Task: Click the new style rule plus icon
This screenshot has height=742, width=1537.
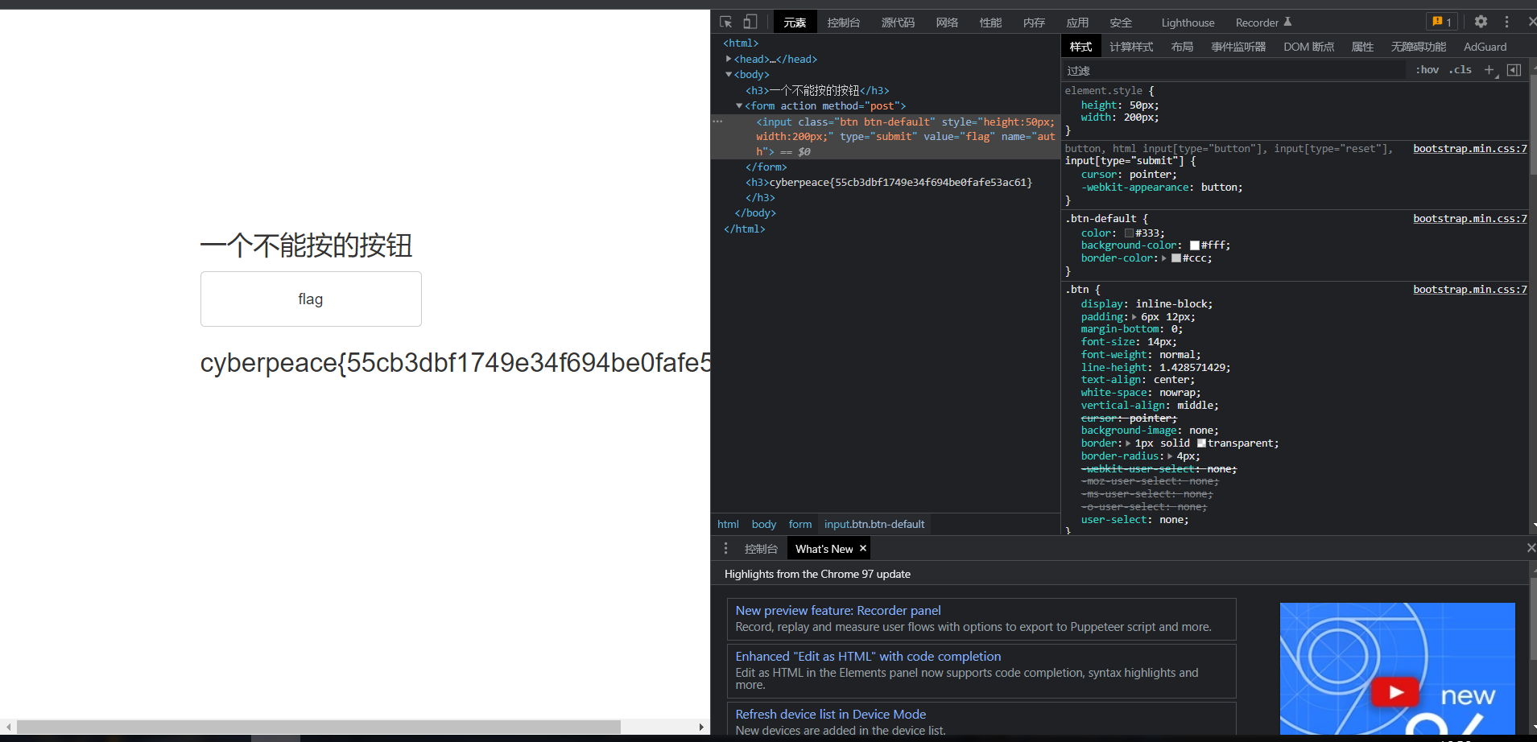Action: pyautogui.click(x=1489, y=70)
